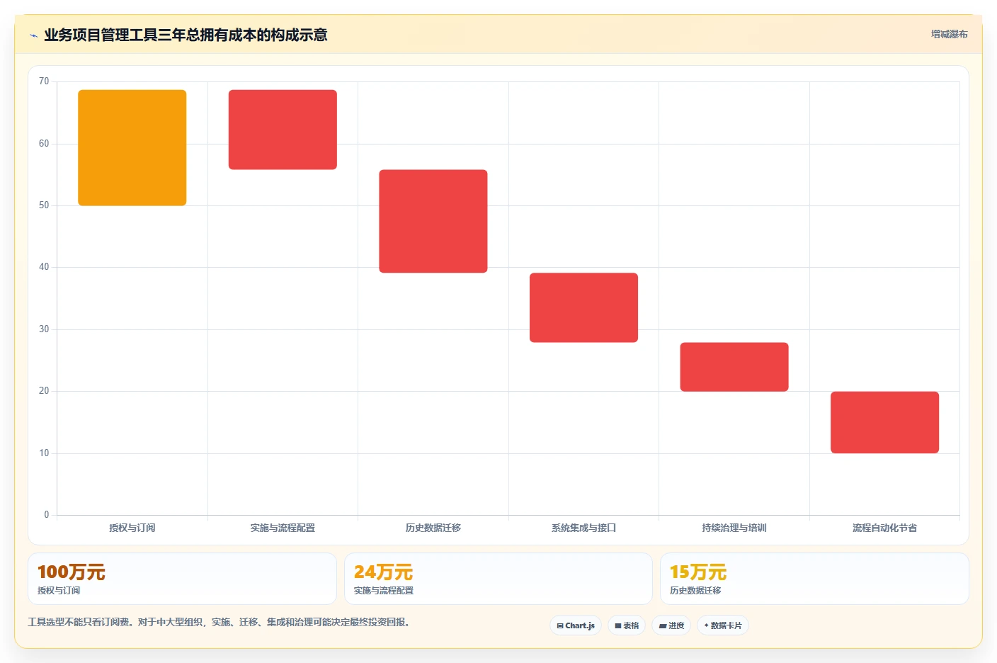Click the red 流程自动化节省 bar
997x663 pixels.
coord(884,422)
